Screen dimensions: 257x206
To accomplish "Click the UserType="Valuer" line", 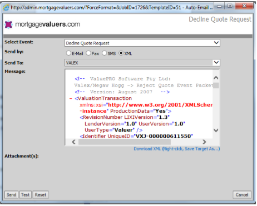I will (113, 130).
